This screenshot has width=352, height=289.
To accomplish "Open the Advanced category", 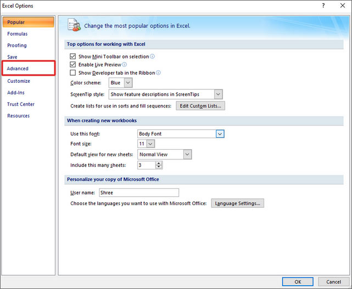I will click(x=29, y=68).
